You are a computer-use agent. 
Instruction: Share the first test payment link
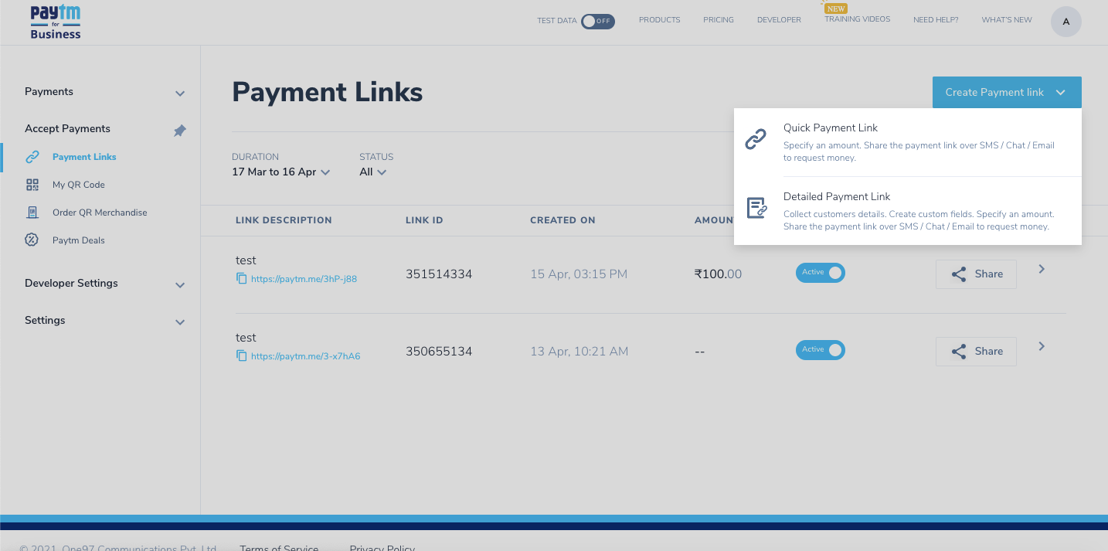pos(976,274)
